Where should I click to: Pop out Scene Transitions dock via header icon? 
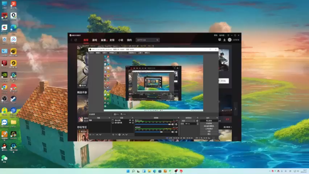point(198,118)
